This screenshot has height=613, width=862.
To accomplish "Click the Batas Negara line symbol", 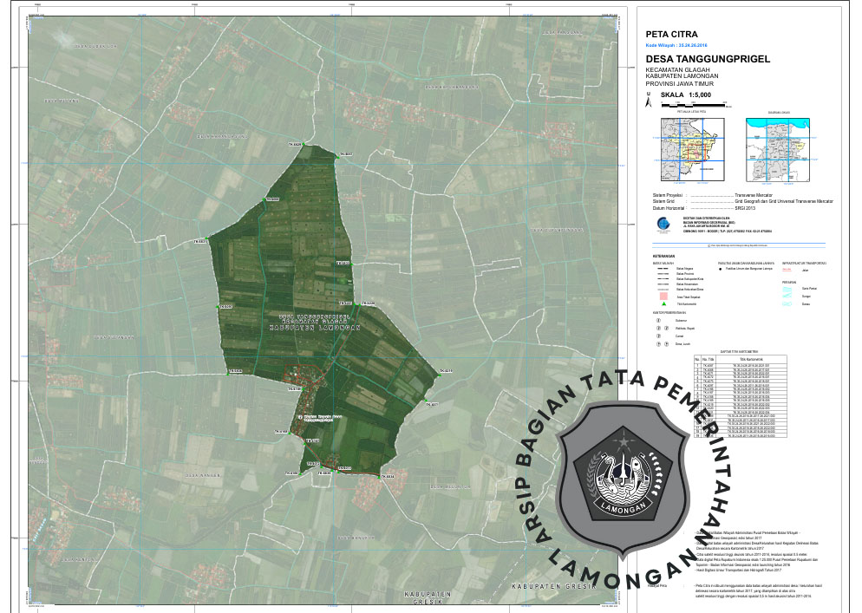I will click(x=662, y=270).
